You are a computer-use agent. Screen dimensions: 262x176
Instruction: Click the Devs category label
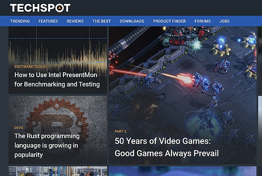pos(19,128)
